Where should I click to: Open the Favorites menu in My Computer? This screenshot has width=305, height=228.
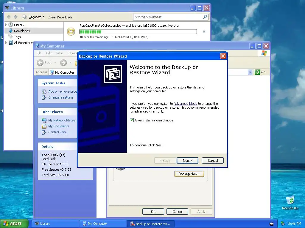click(x=72, y=53)
